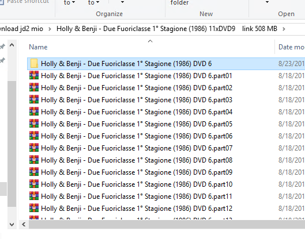The width and height of the screenshot is (305, 239).
Task: Click the RAR icon of DVD 6.part08
Action: [x=34, y=160]
